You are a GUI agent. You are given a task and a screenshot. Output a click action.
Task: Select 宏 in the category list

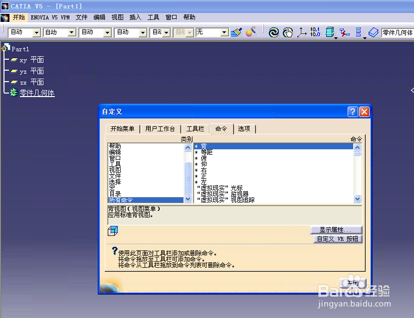click(146, 188)
